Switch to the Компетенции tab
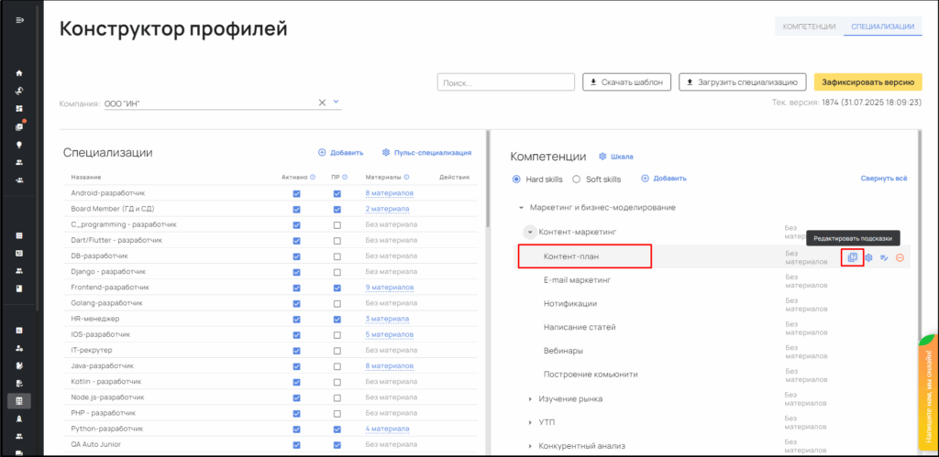This screenshot has height=457, width=939. click(x=808, y=27)
